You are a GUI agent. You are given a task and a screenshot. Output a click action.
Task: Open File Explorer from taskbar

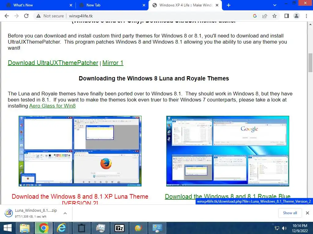(25, 228)
